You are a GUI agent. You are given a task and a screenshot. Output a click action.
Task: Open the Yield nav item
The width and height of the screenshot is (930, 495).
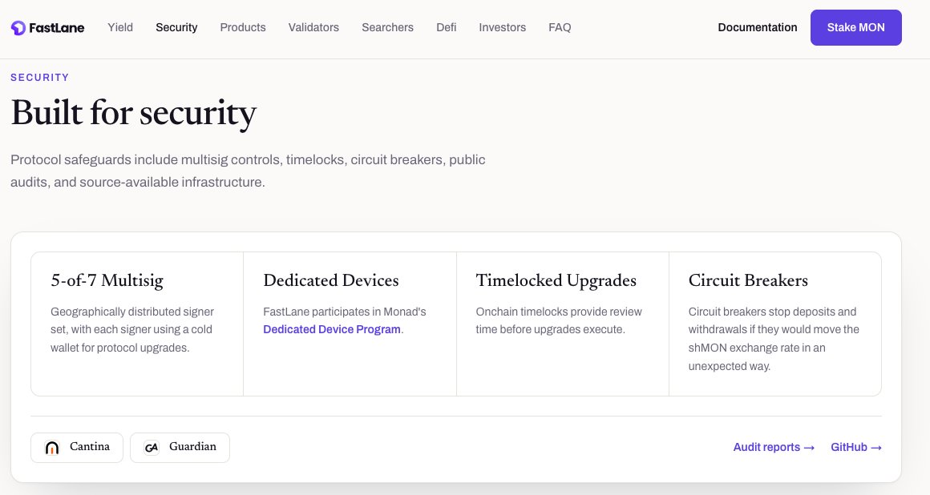(x=120, y=27)
